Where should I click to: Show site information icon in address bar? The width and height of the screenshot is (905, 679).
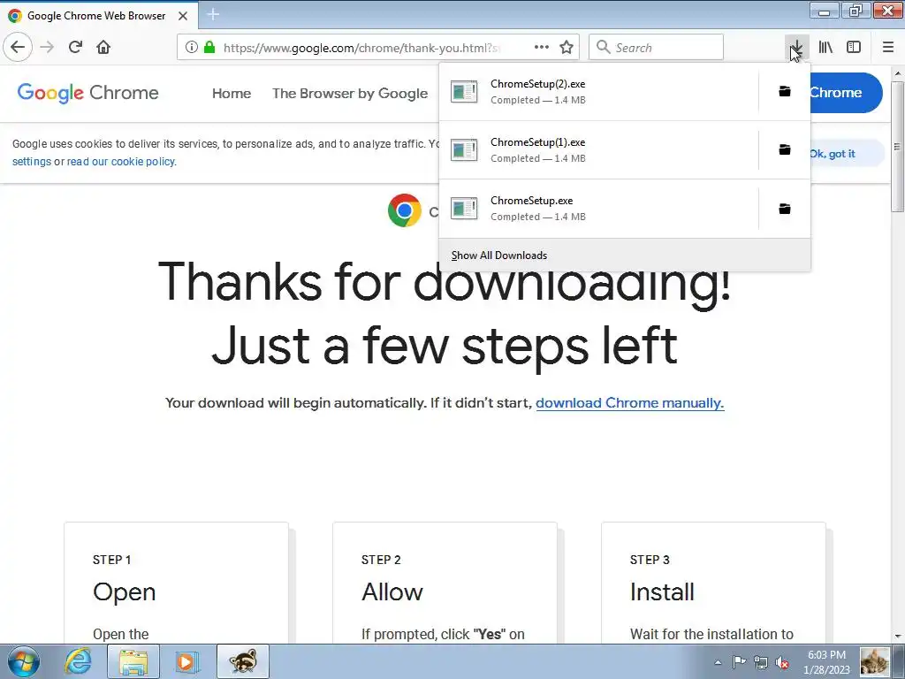pos(191,48)
